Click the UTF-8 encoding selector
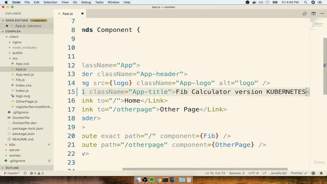Screen dimensions: 327x184 [x=253, y=173]
